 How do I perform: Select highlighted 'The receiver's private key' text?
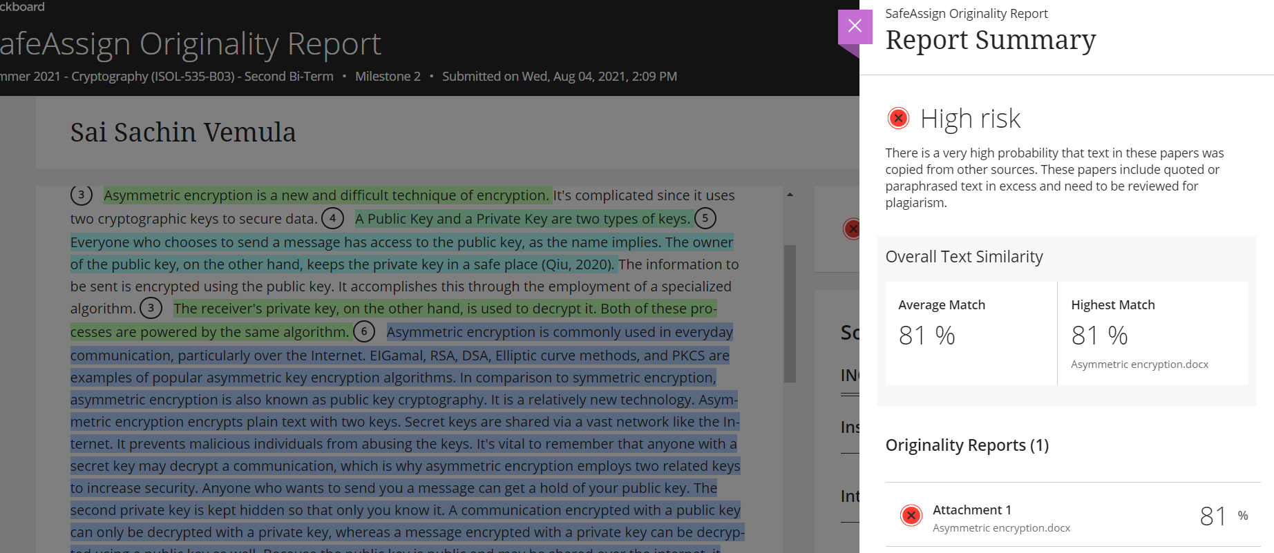click(394, 320)
